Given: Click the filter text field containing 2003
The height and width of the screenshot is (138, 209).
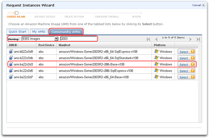Looking at the screenshot, I should 78,39.
